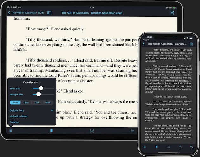200x157 pixels.
Task: Go back to The Well of Ascension (179) list on iPad
Action: point(26,13)
